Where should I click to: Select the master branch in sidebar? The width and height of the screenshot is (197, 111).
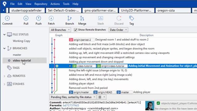(17, 55)
